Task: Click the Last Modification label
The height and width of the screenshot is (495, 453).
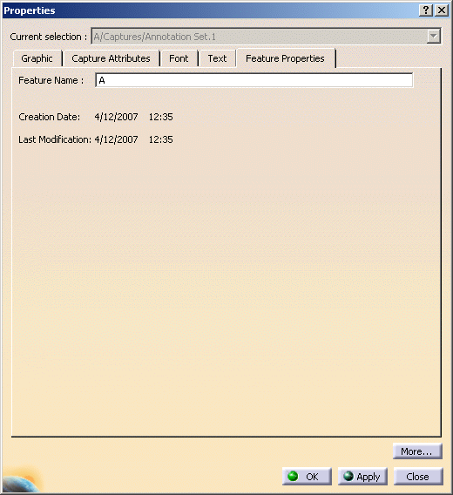Action: (x=55, y=139)
